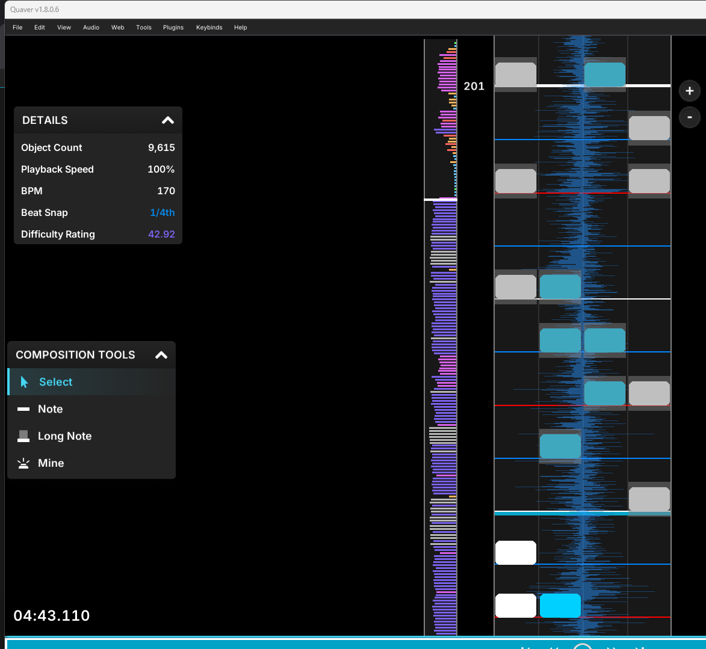706x649 pixels.
Task: Collapse the Composition Tools panel chevron
Action: pyautogui.click(x=161, y=355)
